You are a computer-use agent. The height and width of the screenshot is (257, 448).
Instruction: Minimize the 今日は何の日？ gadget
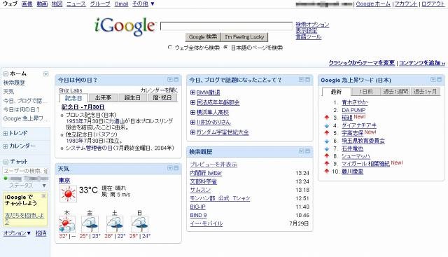click(176, 80)
